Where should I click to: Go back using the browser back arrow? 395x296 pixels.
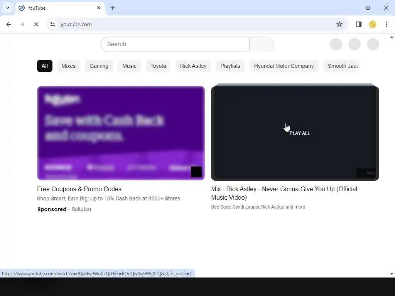(x=8, y=24)
